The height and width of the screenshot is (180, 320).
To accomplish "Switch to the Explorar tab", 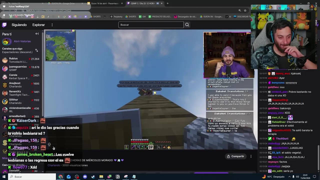I will tap(38, 25).
